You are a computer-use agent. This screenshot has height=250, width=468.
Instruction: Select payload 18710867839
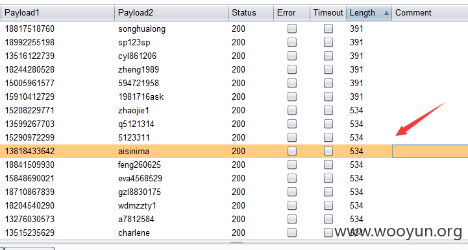[30, 192]
